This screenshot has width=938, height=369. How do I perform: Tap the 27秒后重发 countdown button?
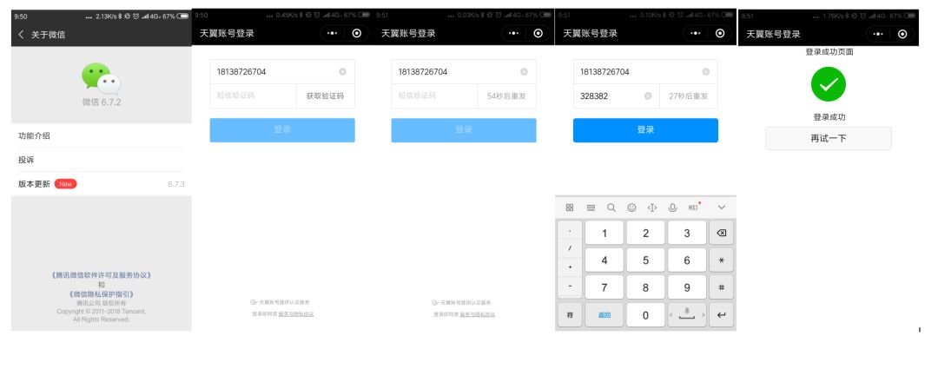(689, 96)
